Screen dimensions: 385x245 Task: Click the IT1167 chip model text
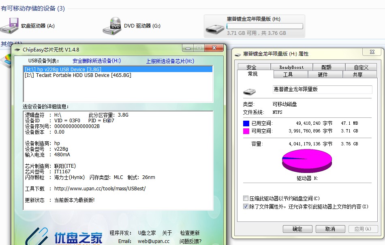click(x=62, y=172)
